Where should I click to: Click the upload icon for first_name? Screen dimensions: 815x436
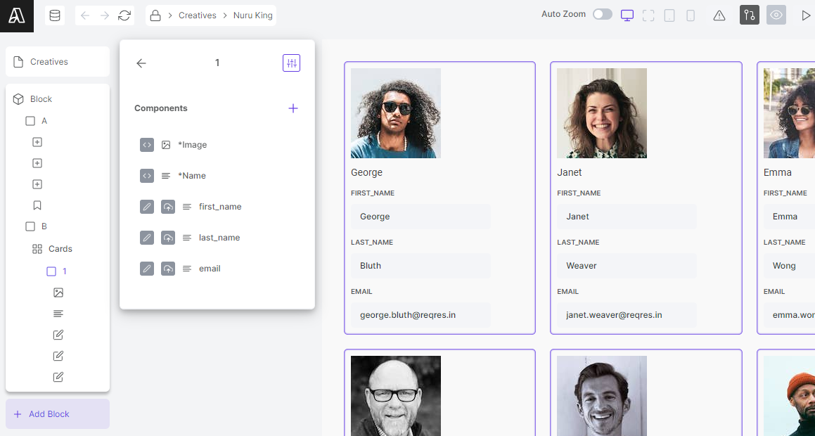pos(168,207)
